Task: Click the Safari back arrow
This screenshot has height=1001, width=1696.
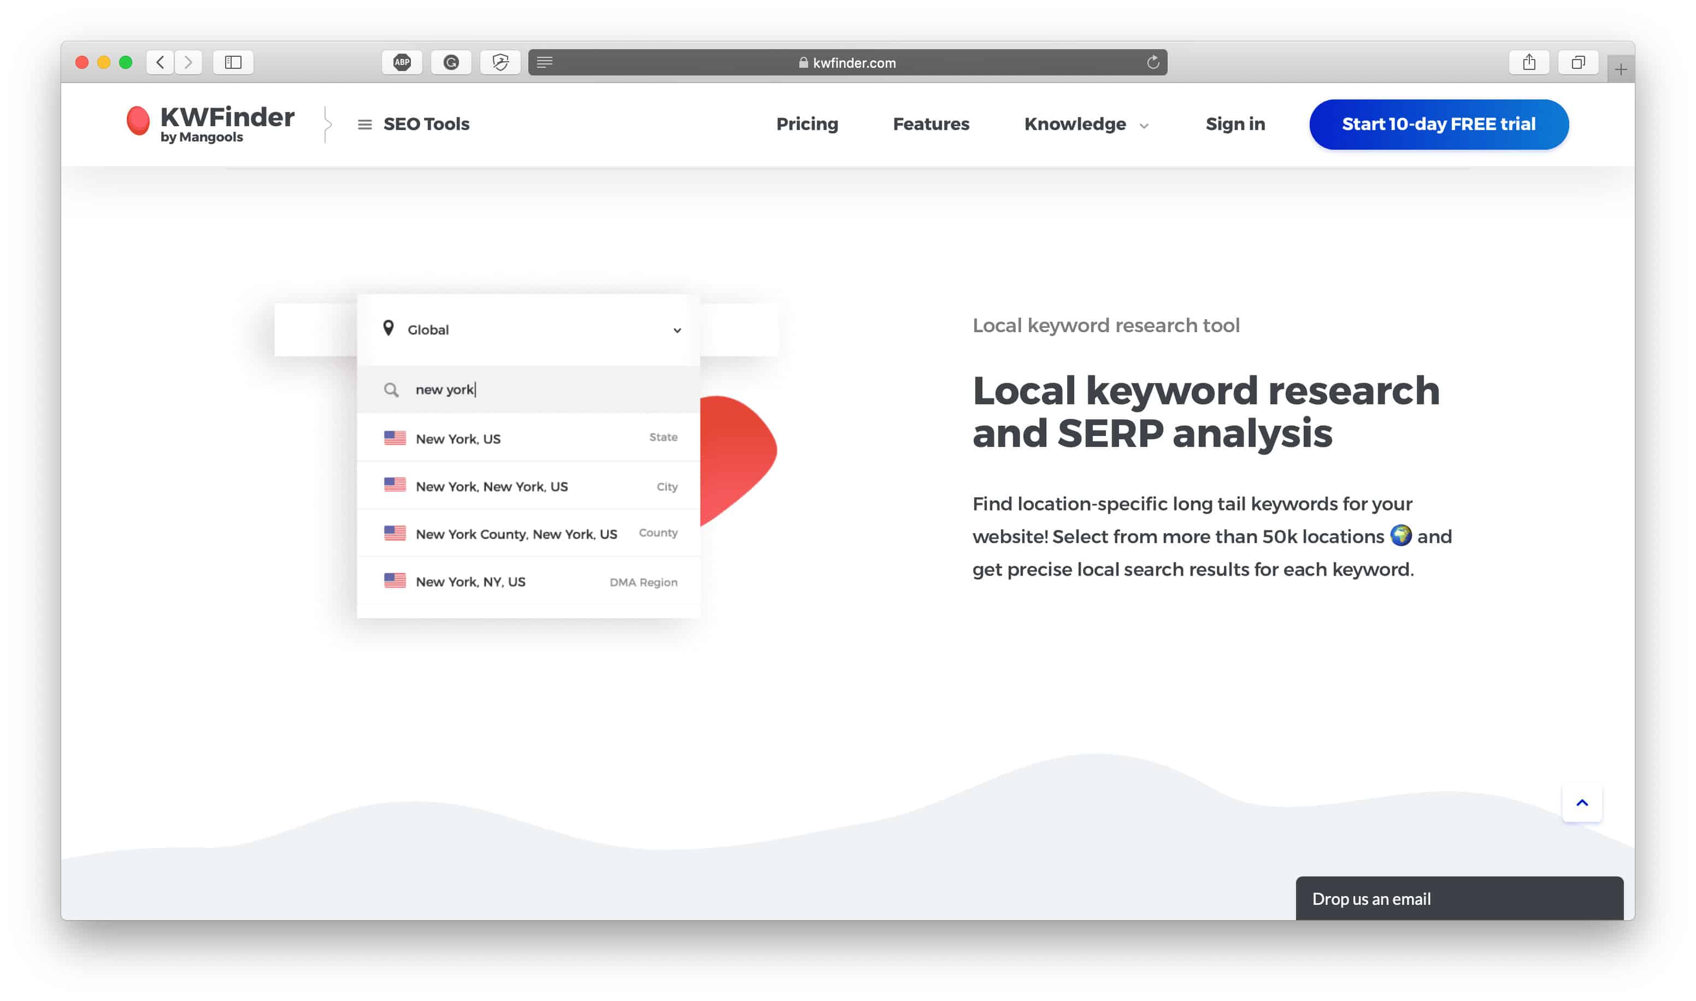Action: (160, 62)
